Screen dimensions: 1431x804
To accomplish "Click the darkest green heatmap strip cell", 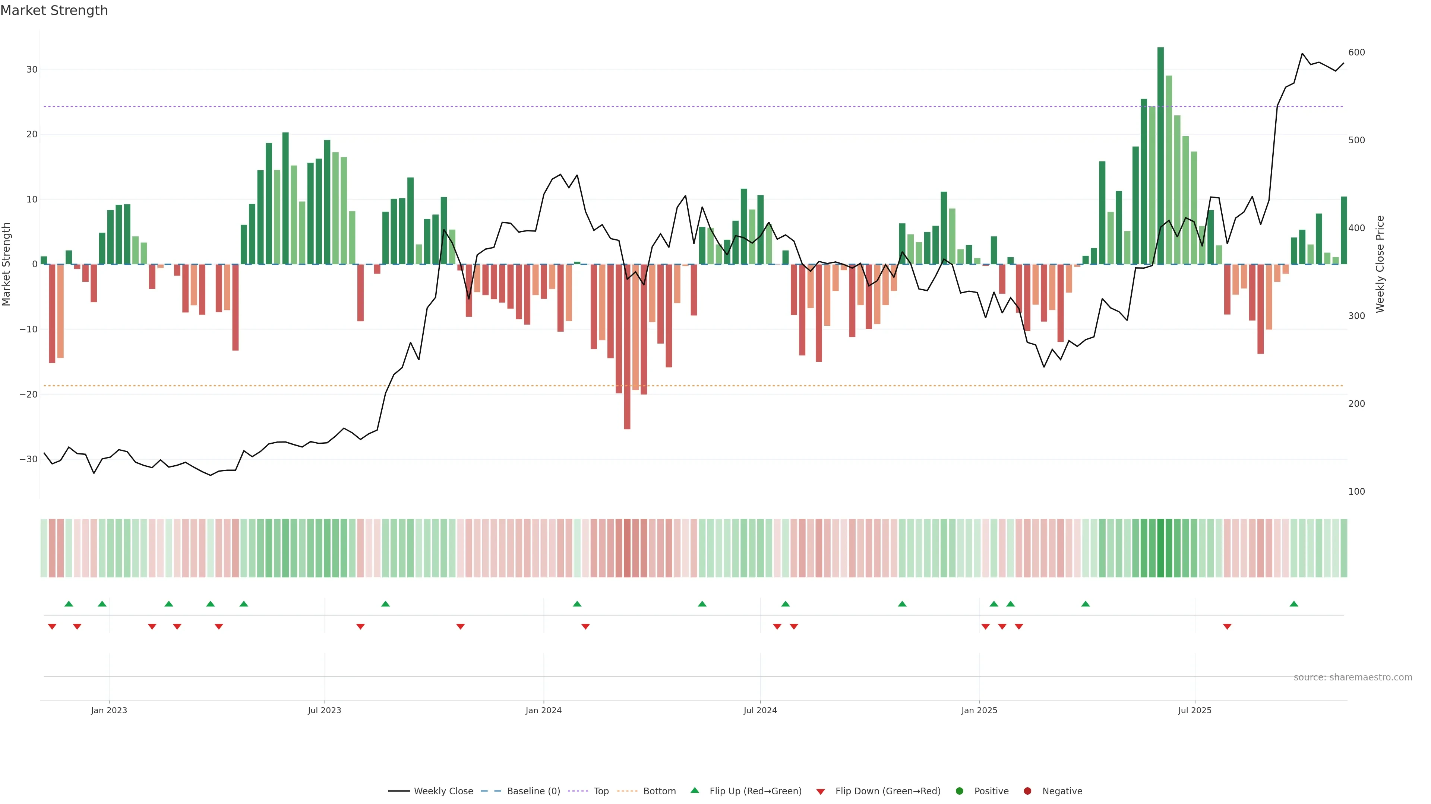I will [x=1160, y=548].
